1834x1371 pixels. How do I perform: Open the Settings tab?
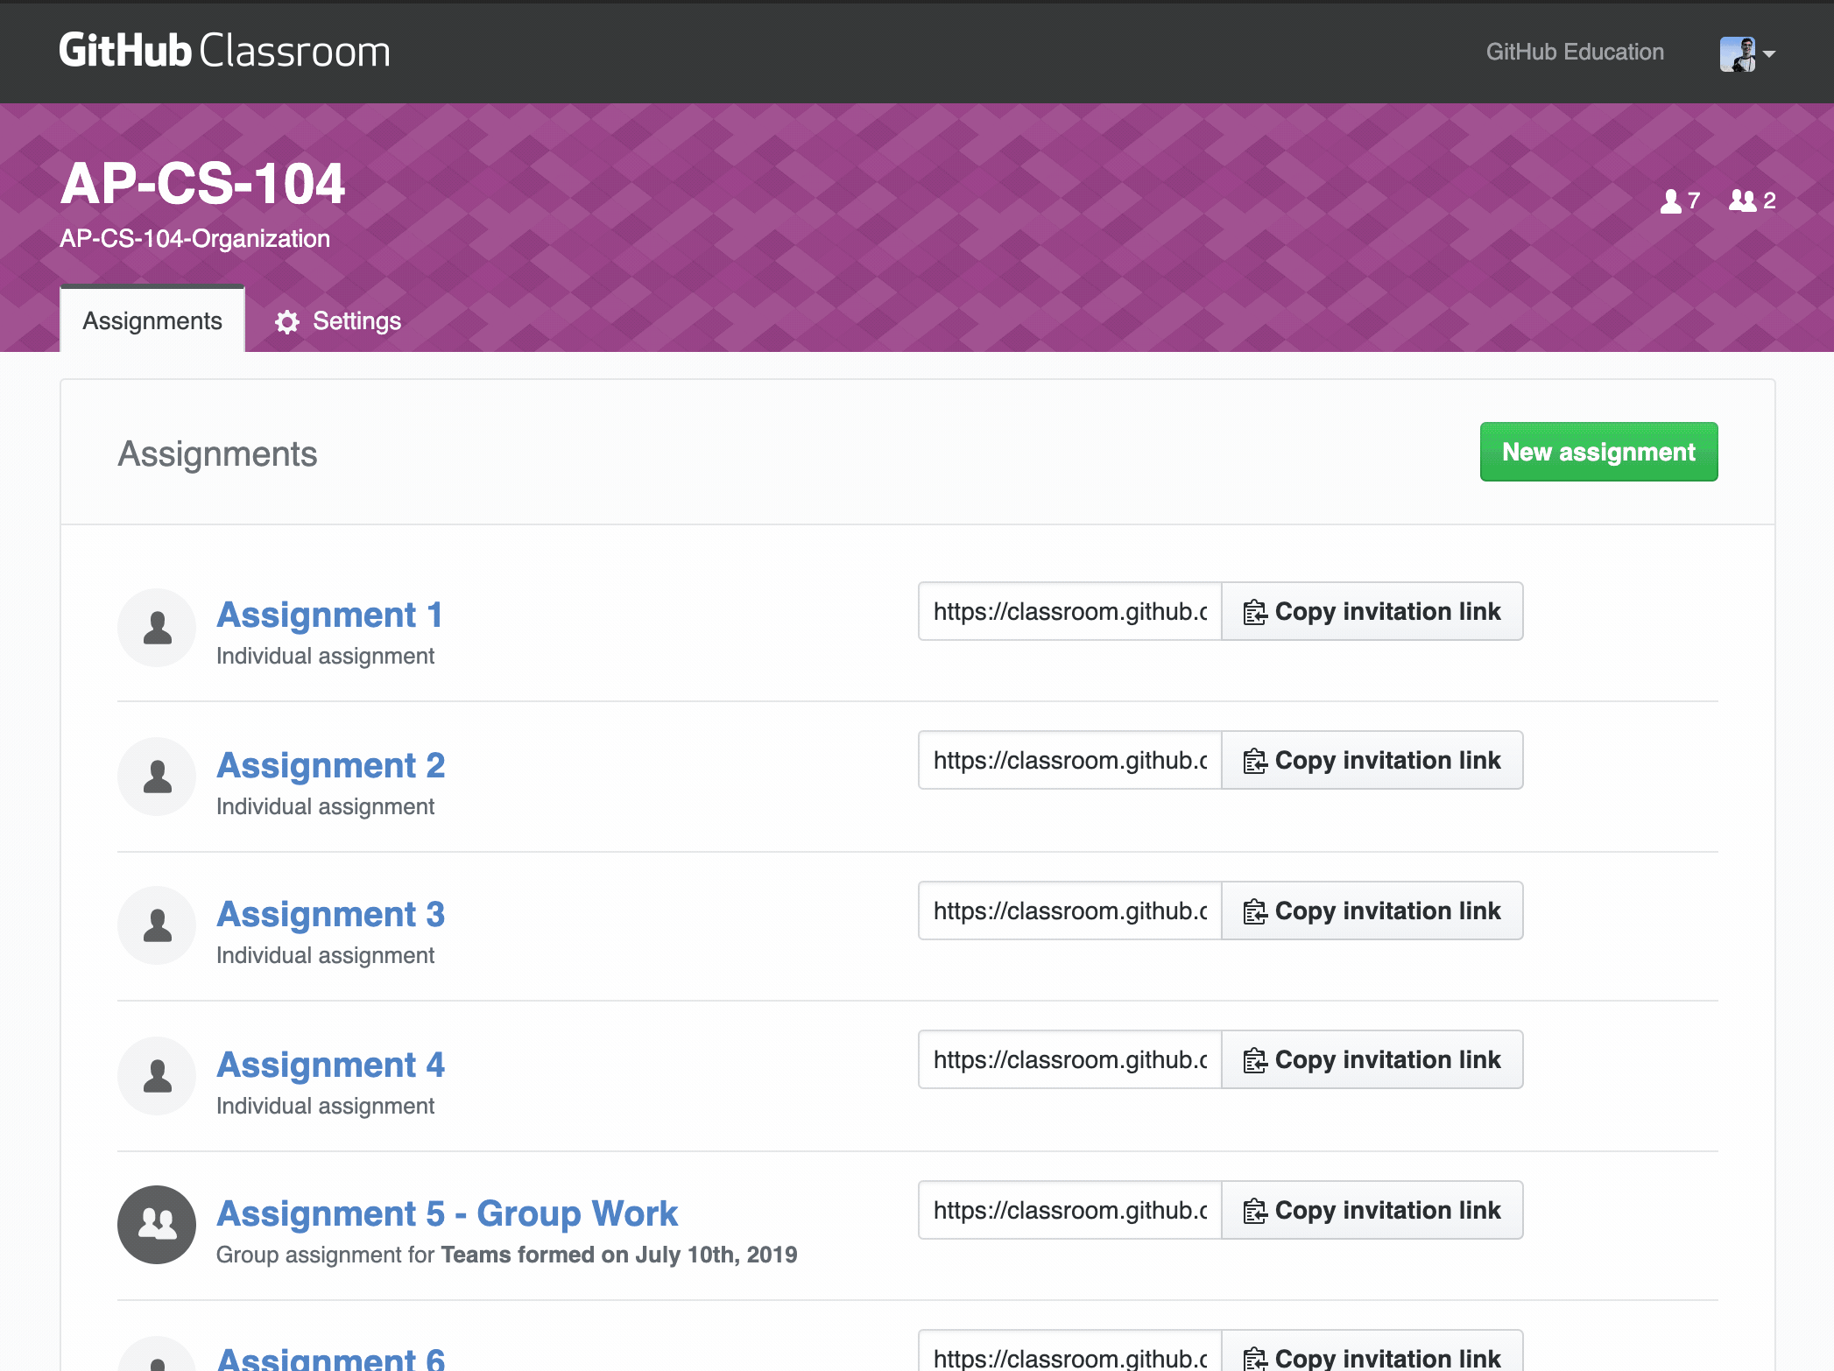tap(356, 320)
